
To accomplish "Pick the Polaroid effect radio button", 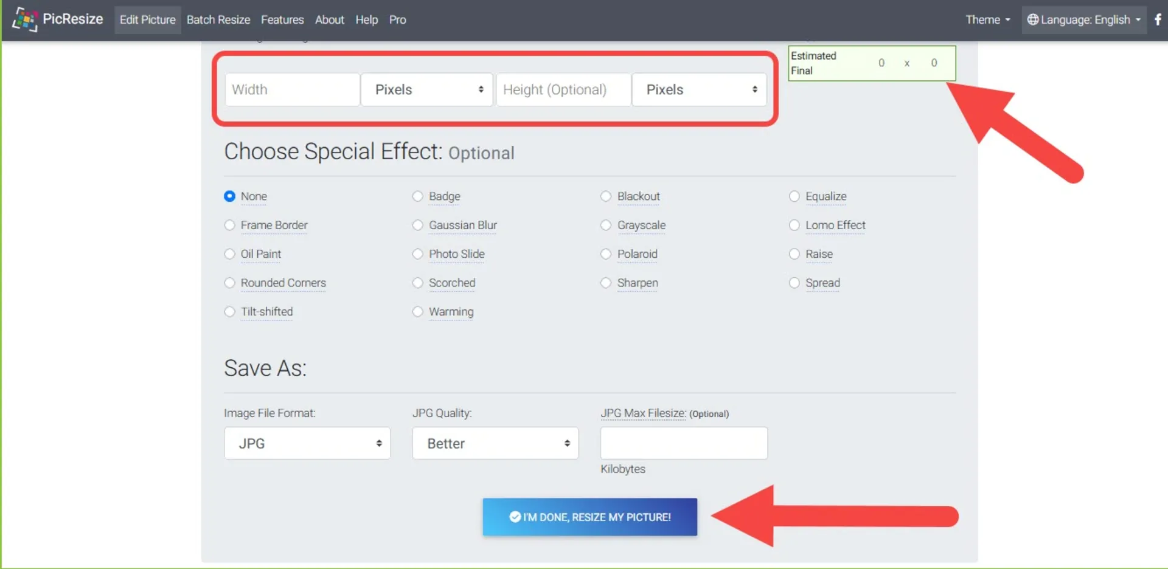I will coord(606,254).
